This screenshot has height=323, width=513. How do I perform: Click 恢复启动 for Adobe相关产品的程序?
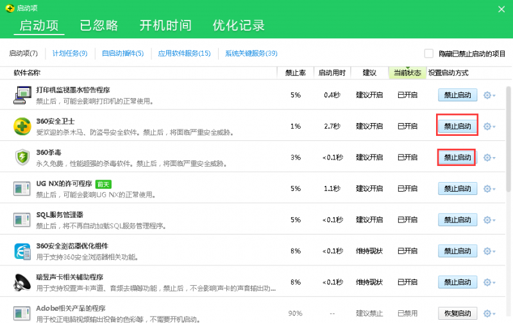(457, 313)
